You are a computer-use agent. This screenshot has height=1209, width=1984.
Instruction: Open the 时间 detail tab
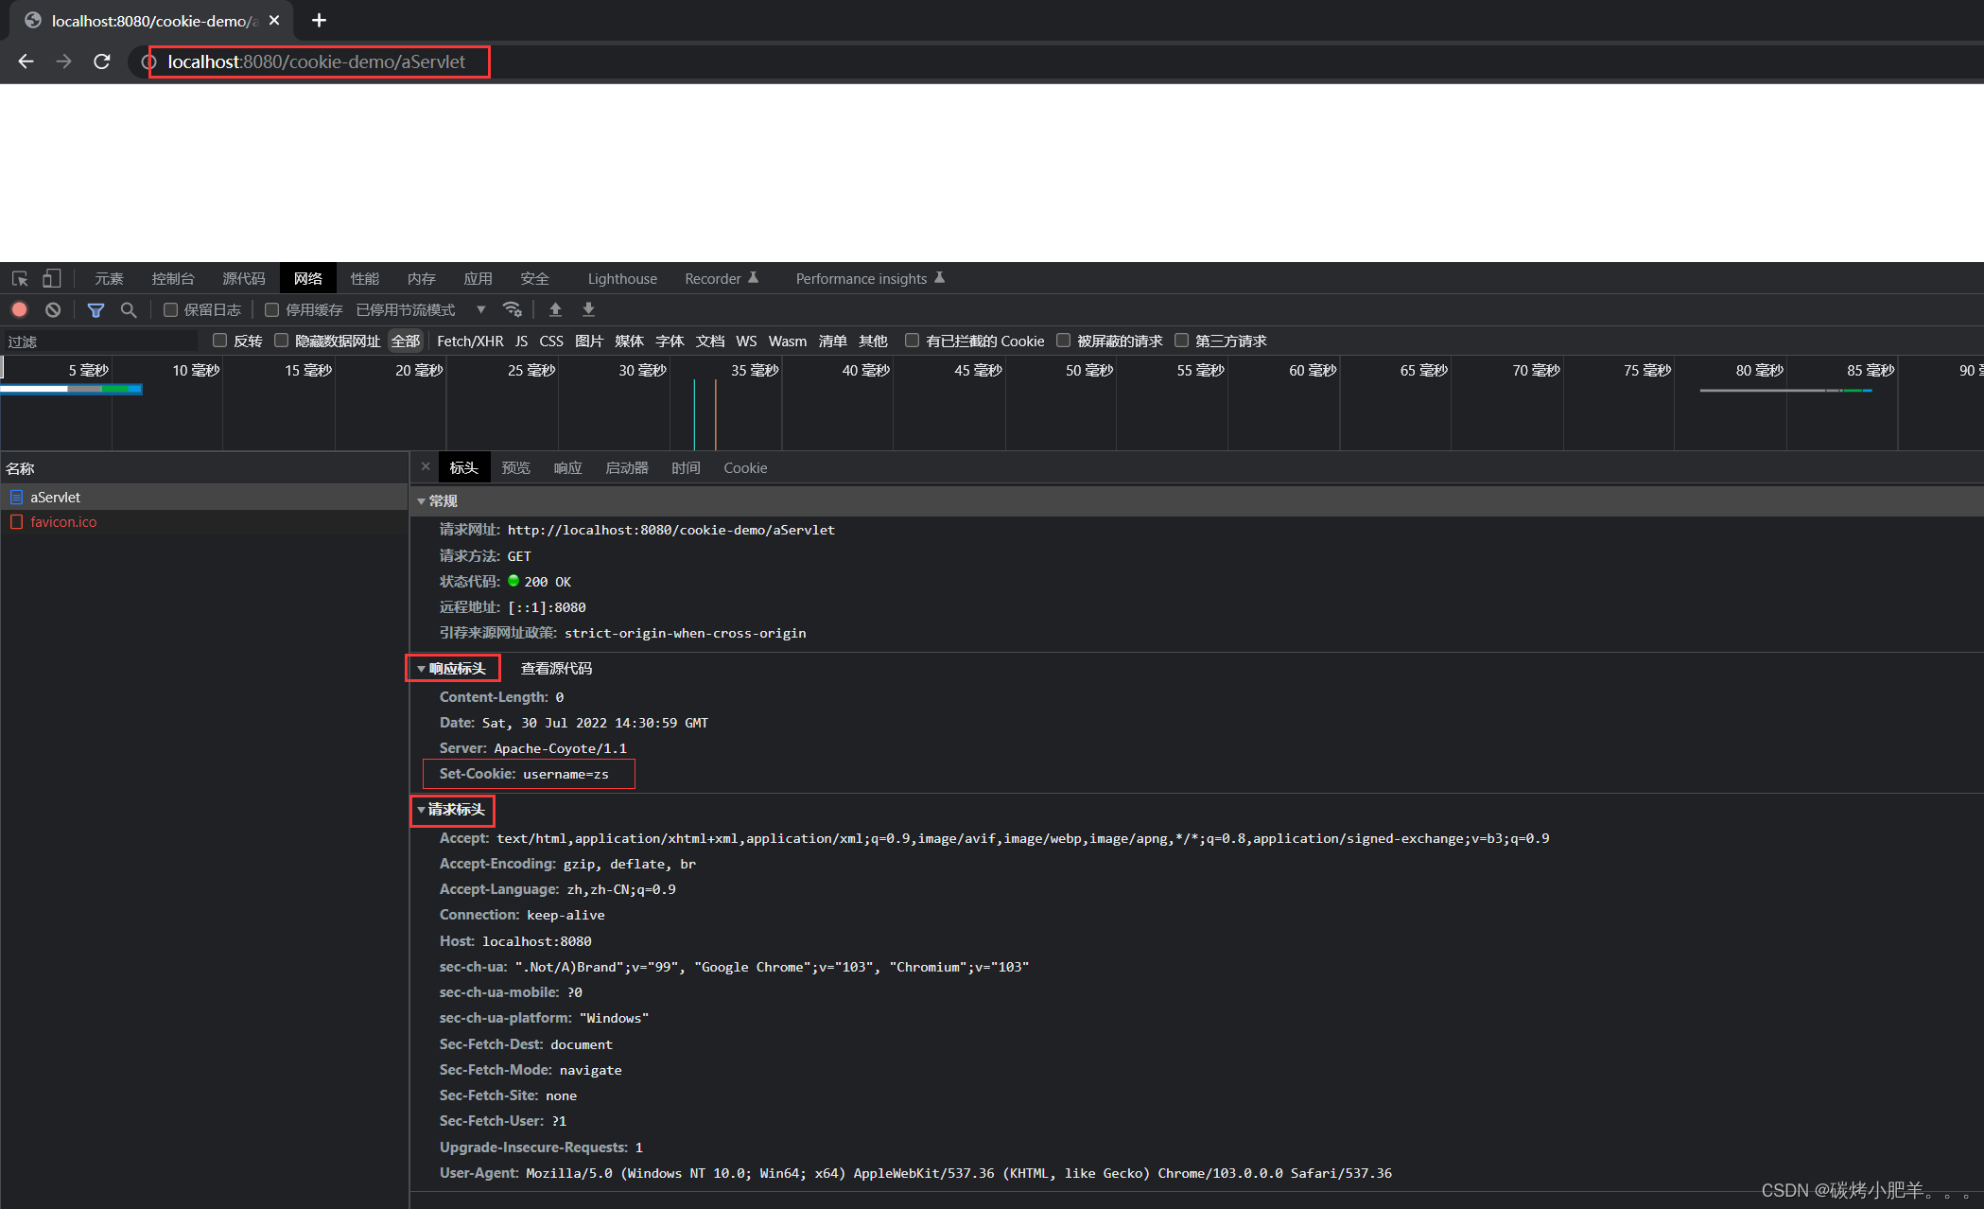[x=686, y=467]
